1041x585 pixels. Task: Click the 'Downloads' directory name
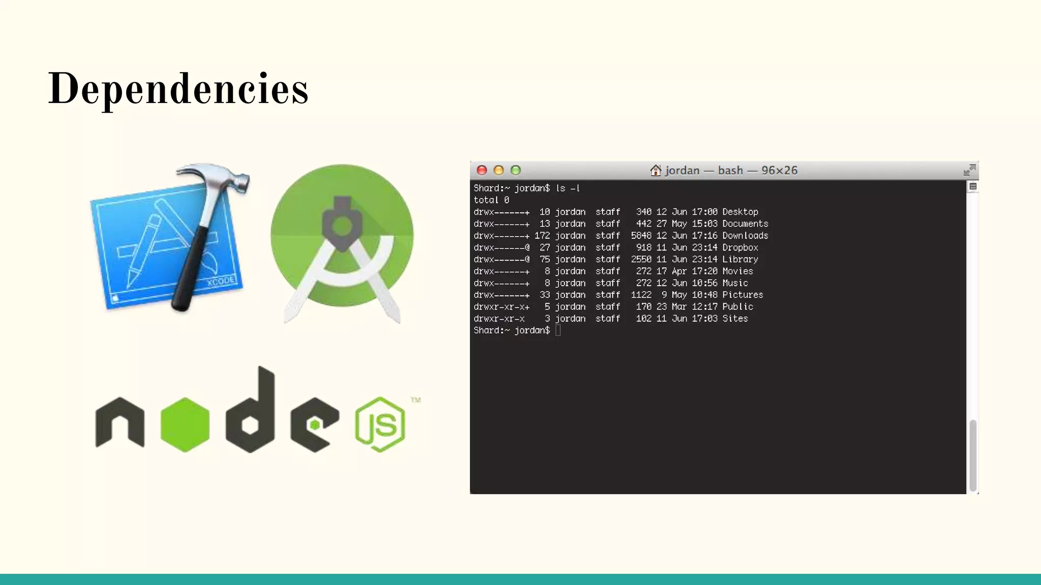pyautogui.click(x=745, y=236)
